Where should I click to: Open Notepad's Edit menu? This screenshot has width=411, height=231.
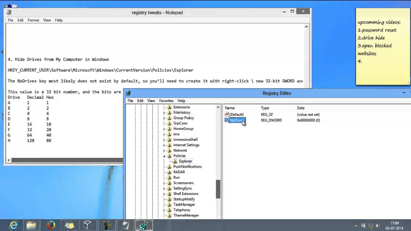(20, 20)
